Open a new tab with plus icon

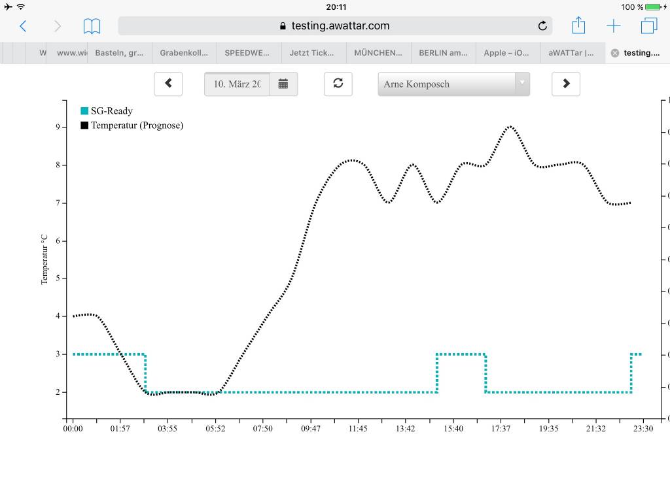(613, 26)
